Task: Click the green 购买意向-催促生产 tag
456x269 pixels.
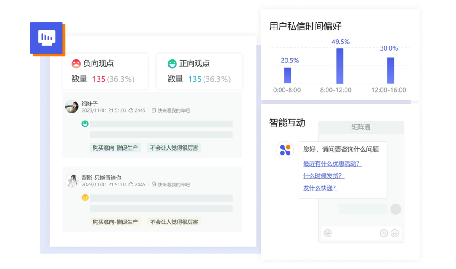Action: [x=115, y=148]
